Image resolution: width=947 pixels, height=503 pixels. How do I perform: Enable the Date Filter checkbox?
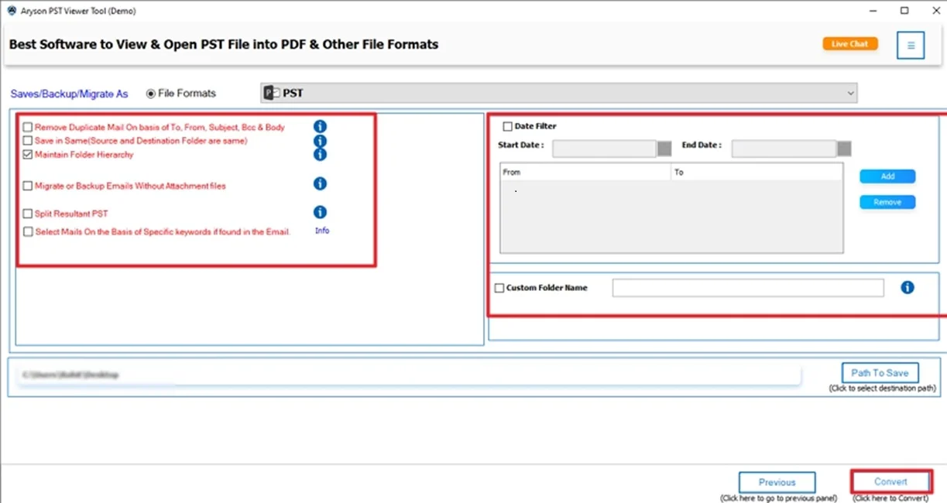tap(508, 126)
